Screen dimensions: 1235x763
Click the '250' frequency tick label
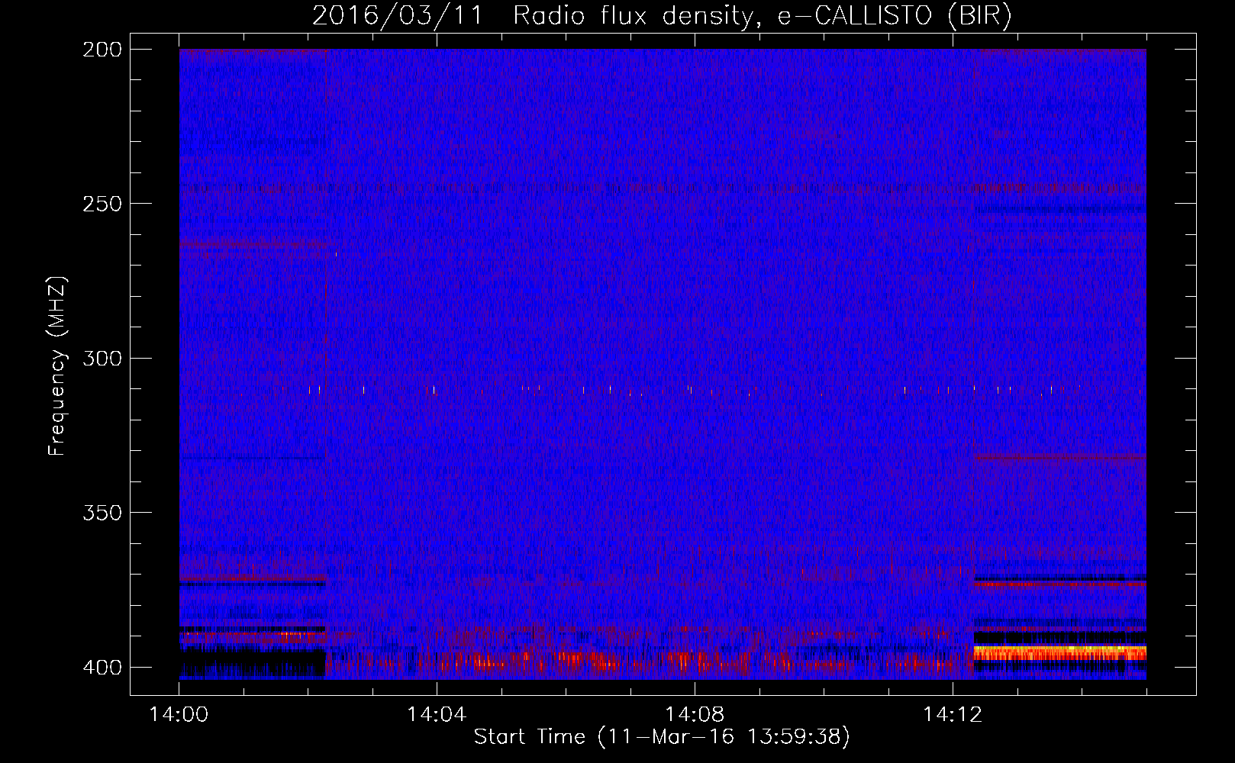[102, 204]
